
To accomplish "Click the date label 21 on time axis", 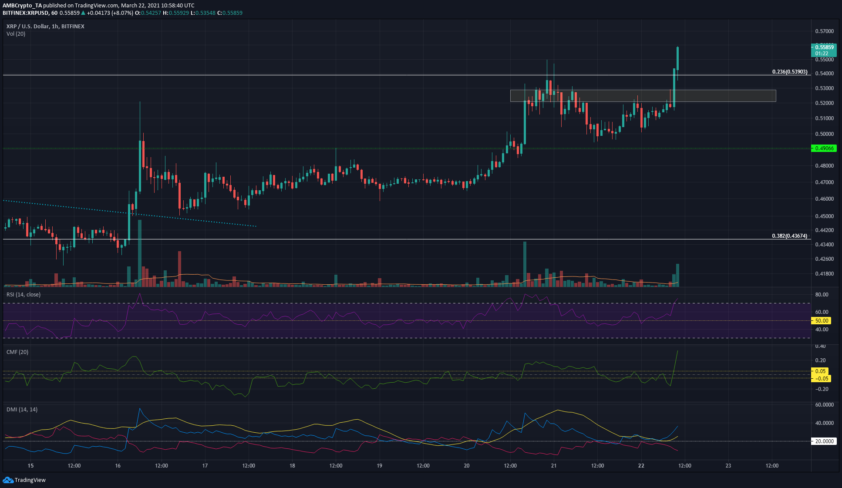I will [x=554, y=465].
